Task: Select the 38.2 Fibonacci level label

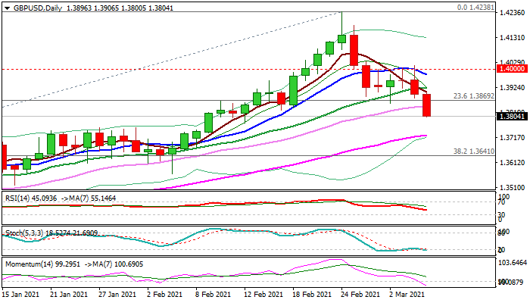Action: (x=474, y=151)
